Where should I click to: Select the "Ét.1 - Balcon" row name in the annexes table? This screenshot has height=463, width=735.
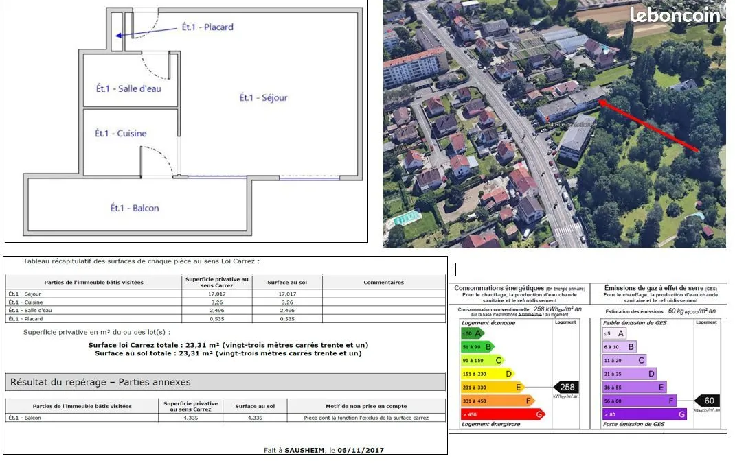pos(25,418)
